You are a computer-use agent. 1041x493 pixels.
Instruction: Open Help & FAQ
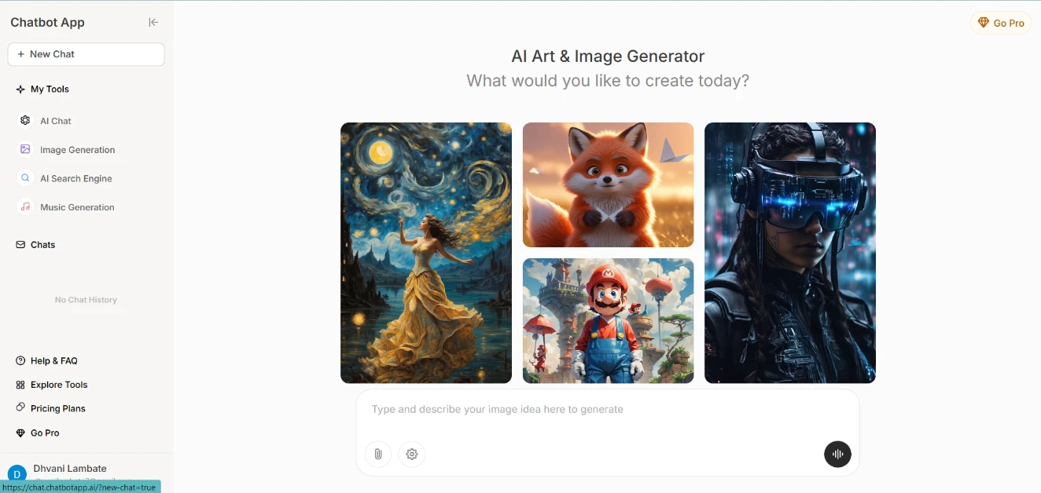[47, 361]
